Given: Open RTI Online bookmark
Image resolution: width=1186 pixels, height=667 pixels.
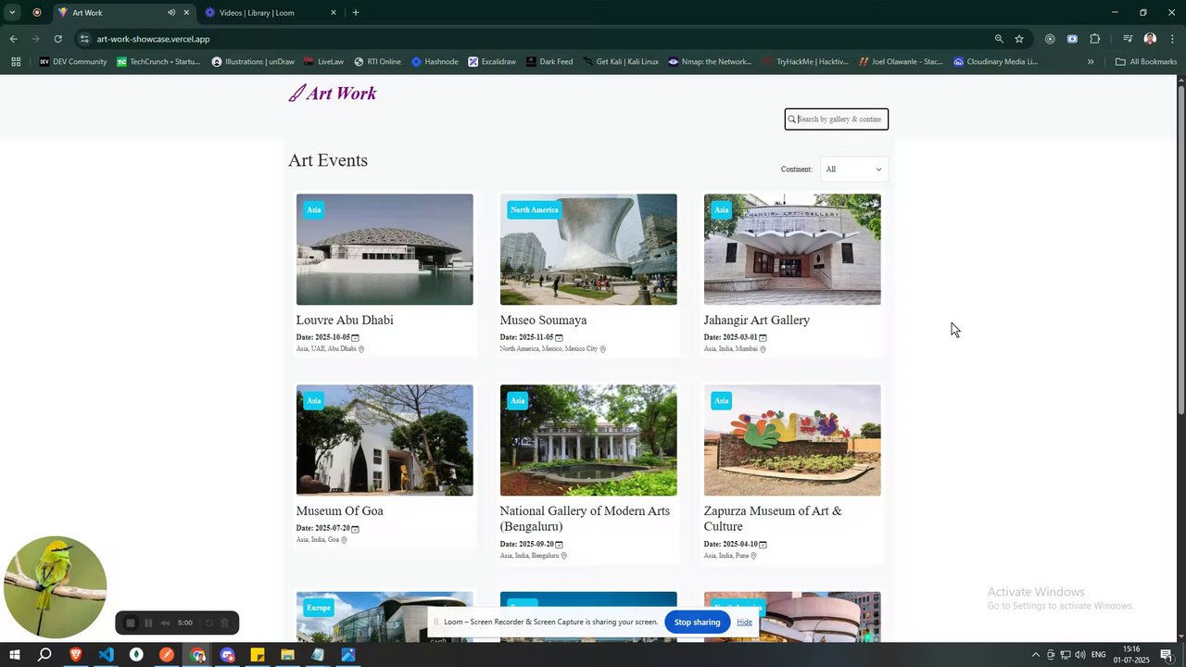Looking at the screenshot, I should (x=377, y=62).
